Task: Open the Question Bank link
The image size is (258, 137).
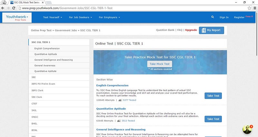Action: 165,30
